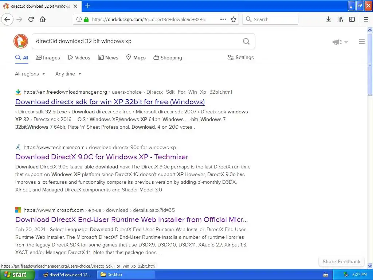Switch to Shopping results tab
373x280 pixels.
click(168, 58)
